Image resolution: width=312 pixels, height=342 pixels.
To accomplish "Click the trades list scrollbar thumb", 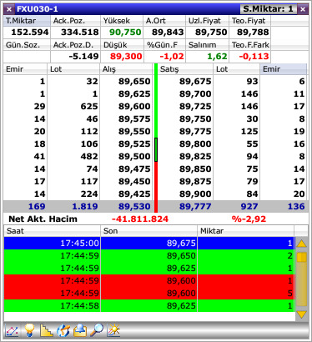I will (302, 257).
